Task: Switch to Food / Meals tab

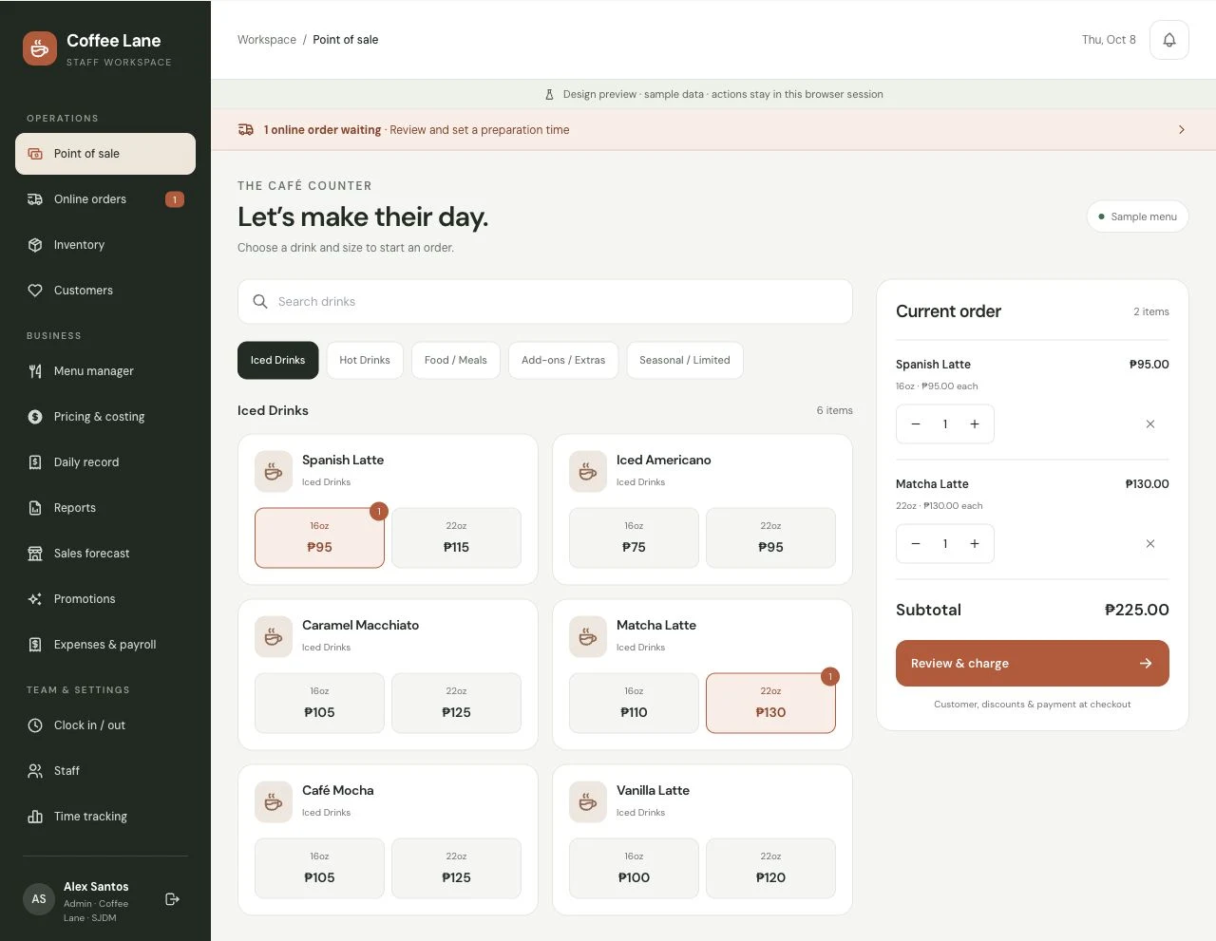Action: coord(456,361)
